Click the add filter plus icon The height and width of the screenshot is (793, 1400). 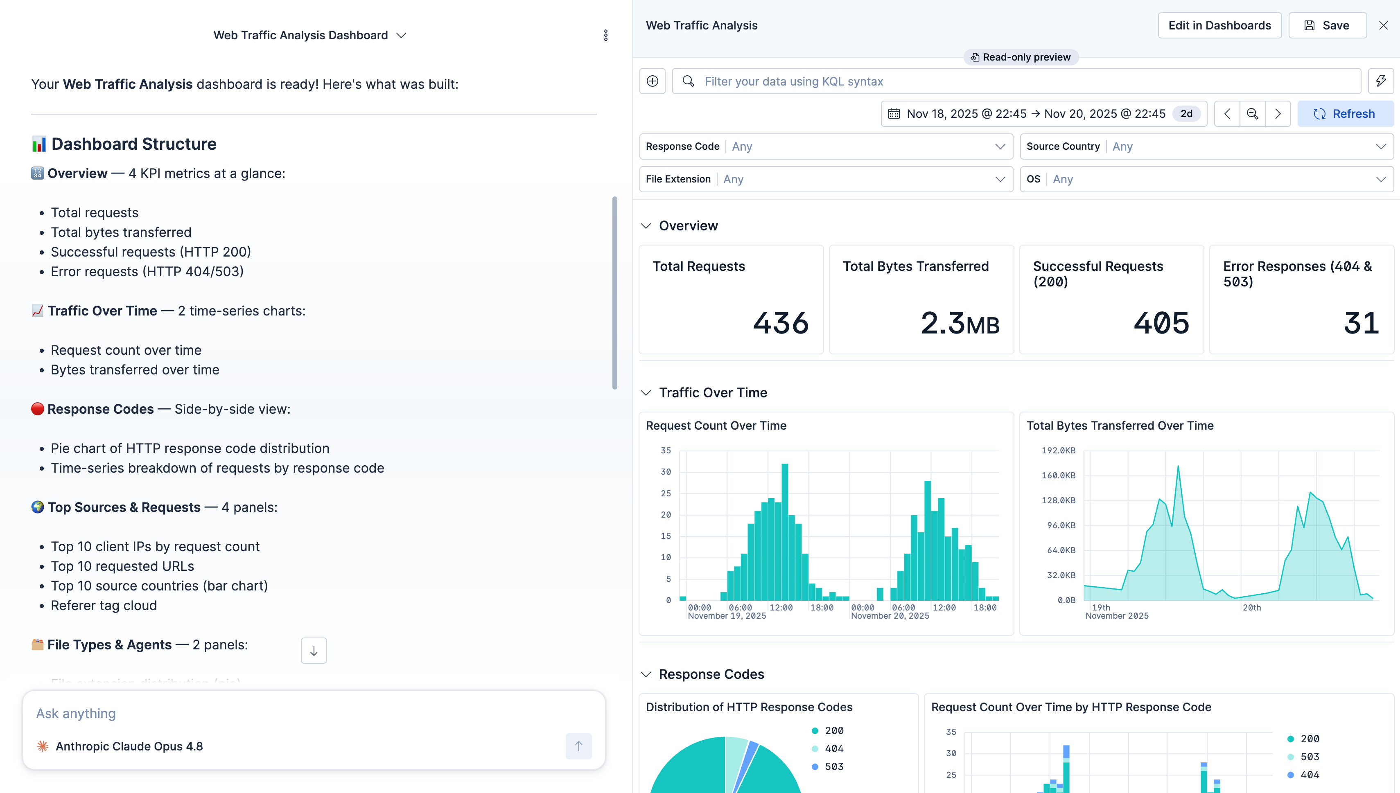click(652, 81)
